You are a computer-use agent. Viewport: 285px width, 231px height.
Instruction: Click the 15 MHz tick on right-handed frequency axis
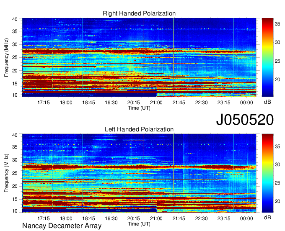pyautogui.click(x=15, y=84)
